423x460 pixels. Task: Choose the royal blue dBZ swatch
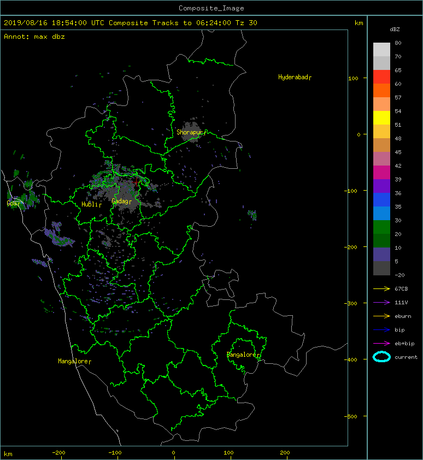[x=381, y=200]
